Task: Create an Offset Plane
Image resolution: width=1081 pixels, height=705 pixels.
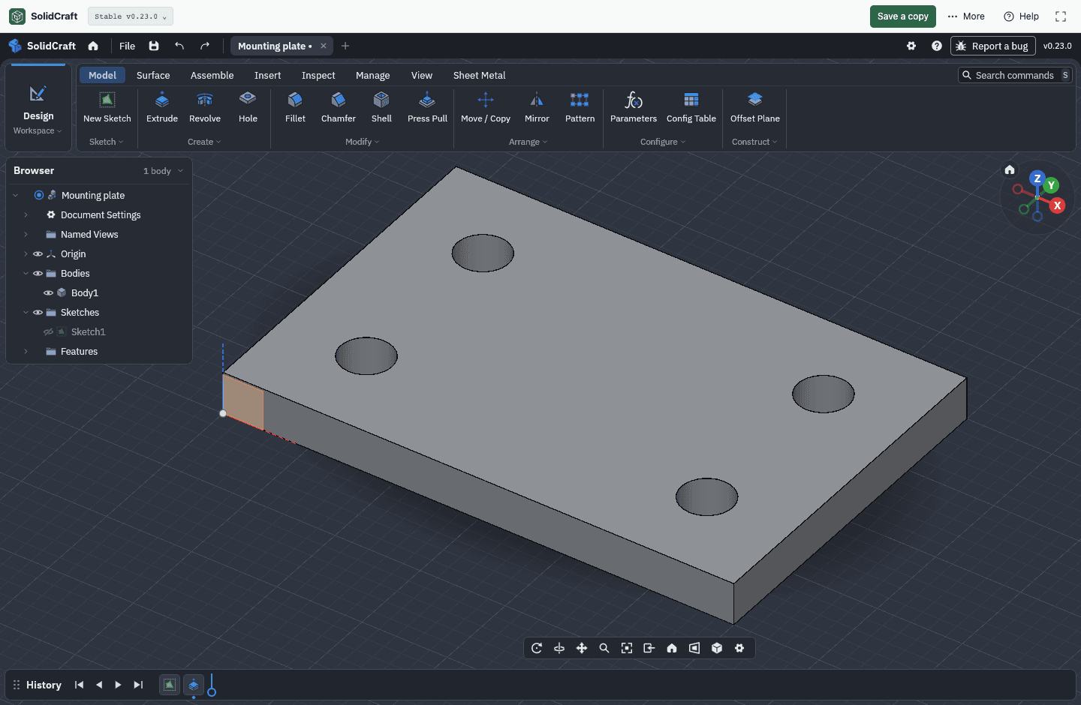Action: (755, 107)
